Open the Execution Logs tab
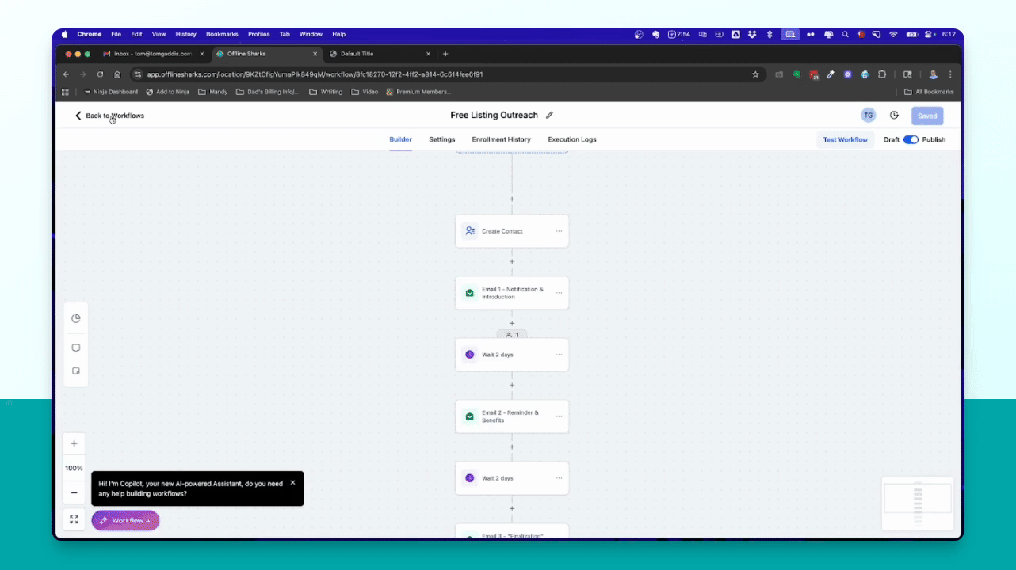The width and height of the screenshot is (1016, 570). pyautogui.click(x=572, y=139)
